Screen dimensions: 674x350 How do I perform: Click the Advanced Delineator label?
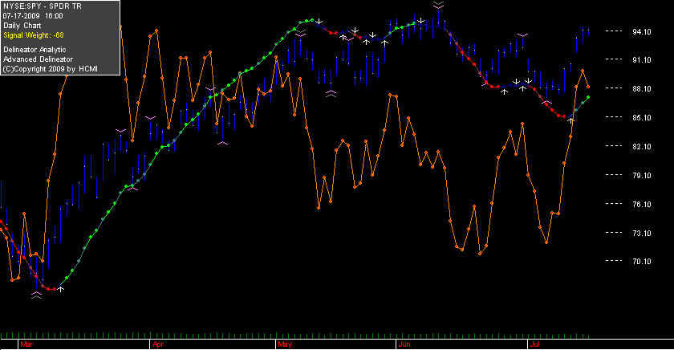point(38,59)
